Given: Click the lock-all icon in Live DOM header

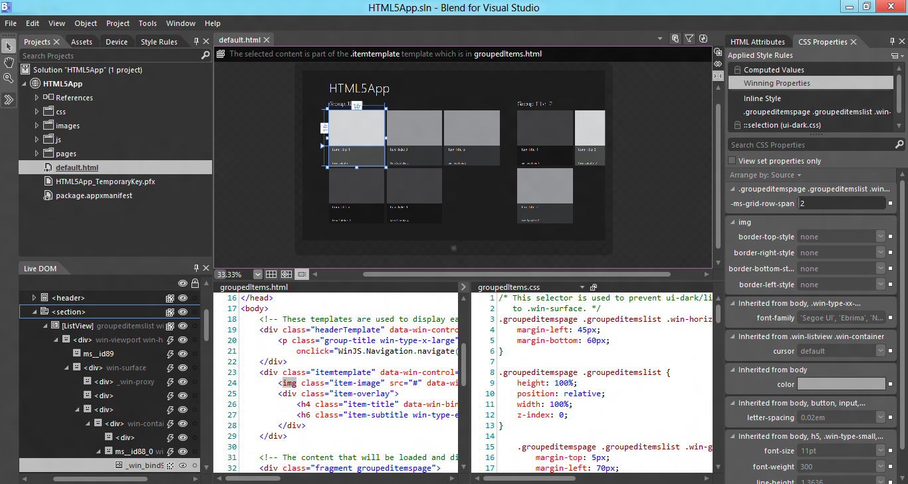Looking at the screenshot, I should 195,283.
